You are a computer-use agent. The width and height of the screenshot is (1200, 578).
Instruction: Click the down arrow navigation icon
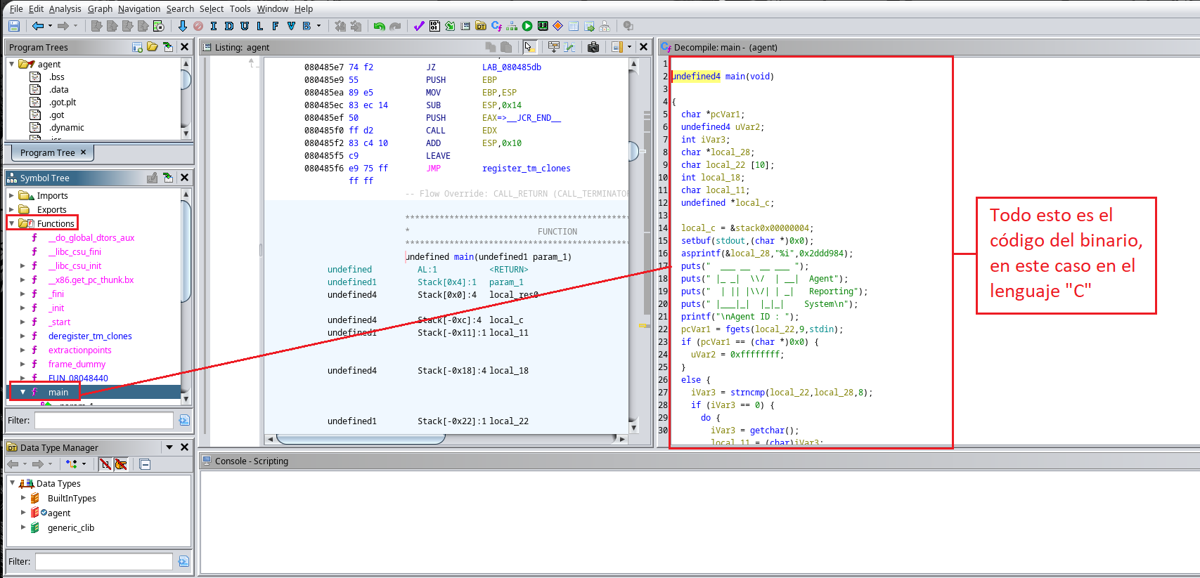pos(182,26)
